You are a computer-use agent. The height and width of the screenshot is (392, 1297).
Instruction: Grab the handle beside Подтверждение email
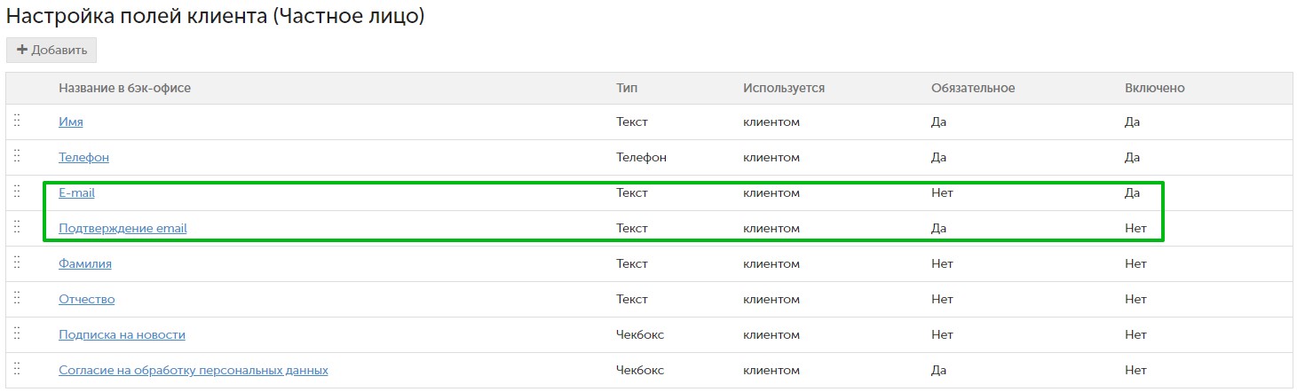click(17, 227)
